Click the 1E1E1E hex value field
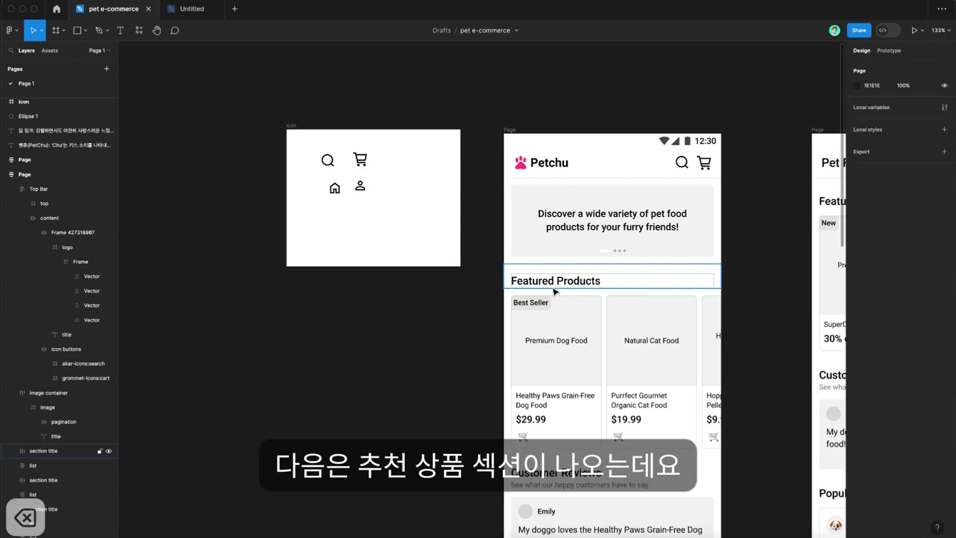The width and height of the screenshot is (956, 538). coord(872,85)
